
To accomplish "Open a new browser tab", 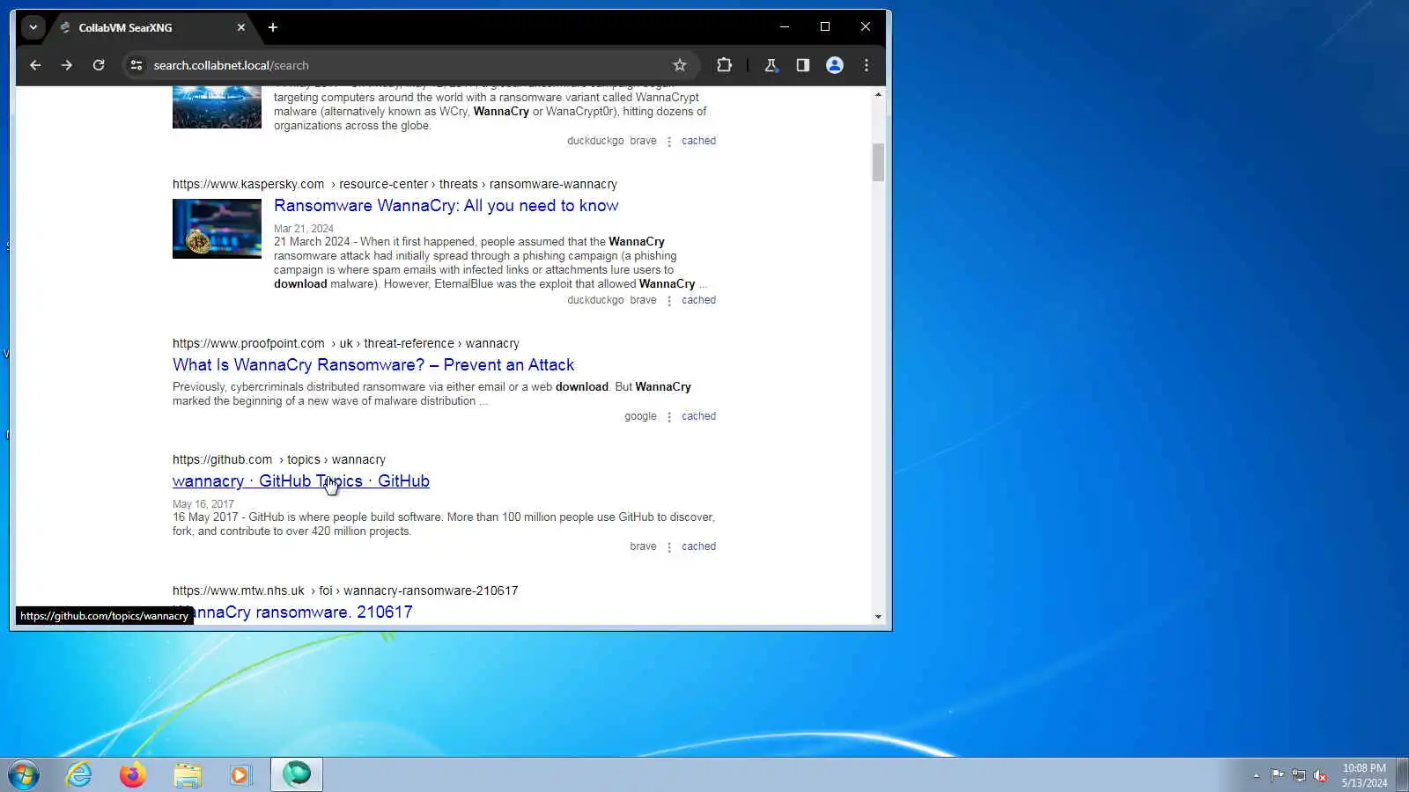I will coord(273,27).
